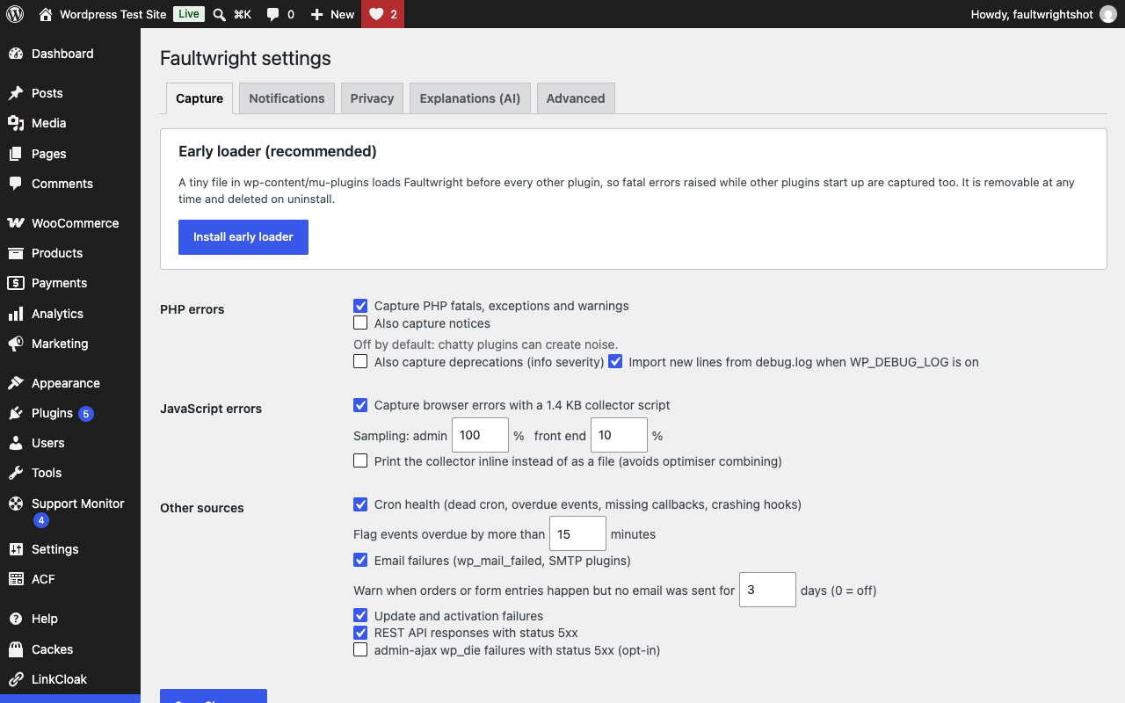Click the Plugins plug icon
The height and width of the screenshot is (703, 1125).
click(16, 413)
